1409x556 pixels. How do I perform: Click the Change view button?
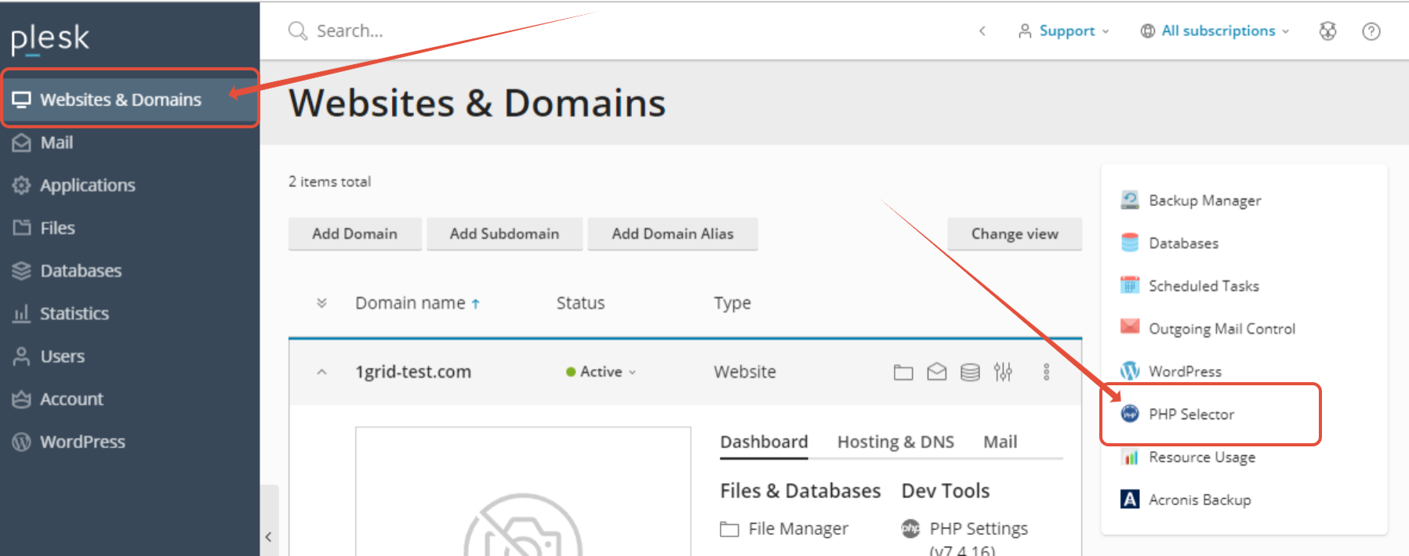pos(1015,234)
